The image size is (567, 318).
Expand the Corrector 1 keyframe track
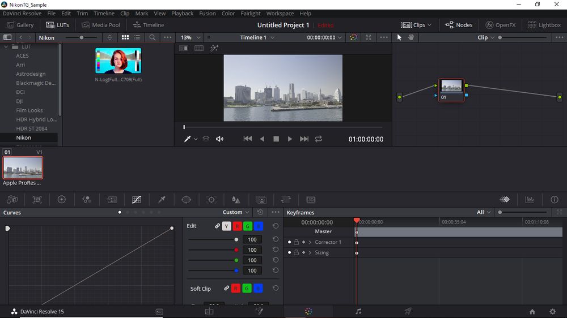pyautogui.click(x=310, y=242)
